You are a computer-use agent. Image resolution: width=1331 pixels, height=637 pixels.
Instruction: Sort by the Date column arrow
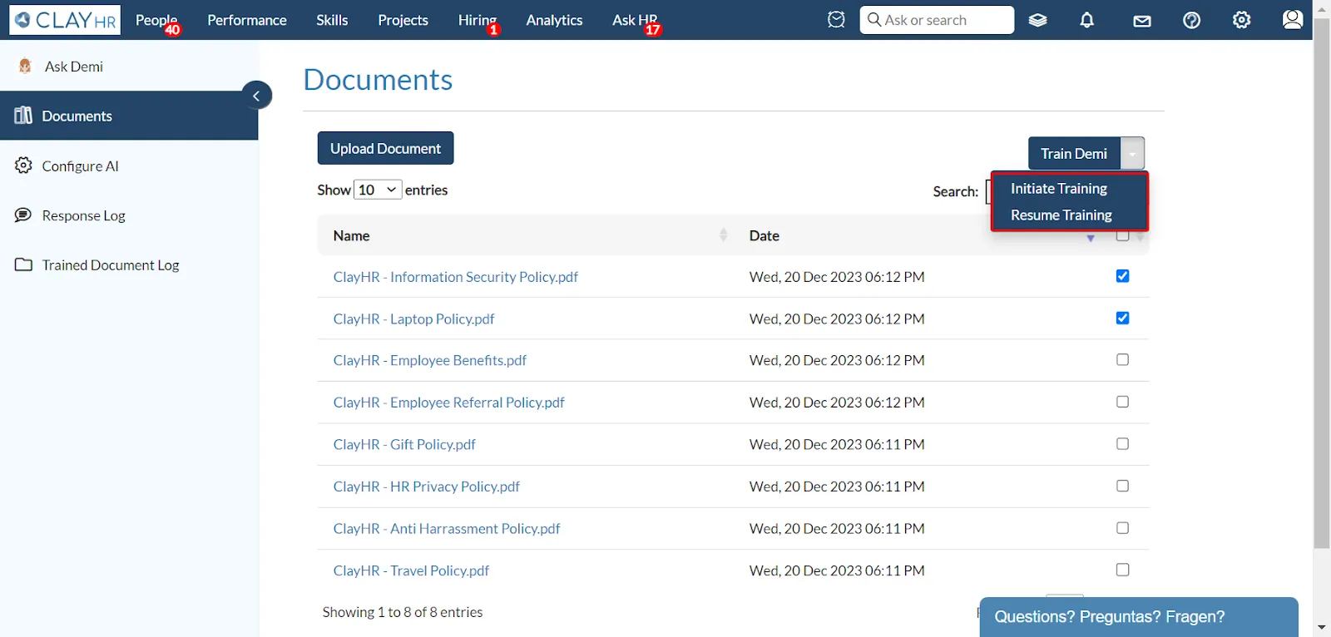[1091, 239]
